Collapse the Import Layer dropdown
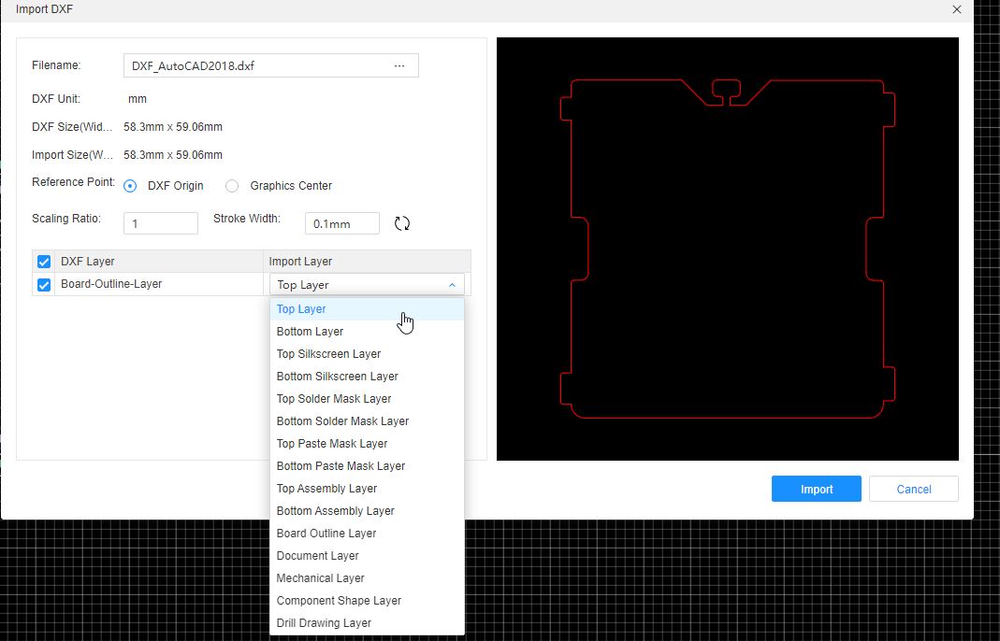 (452, 285)
